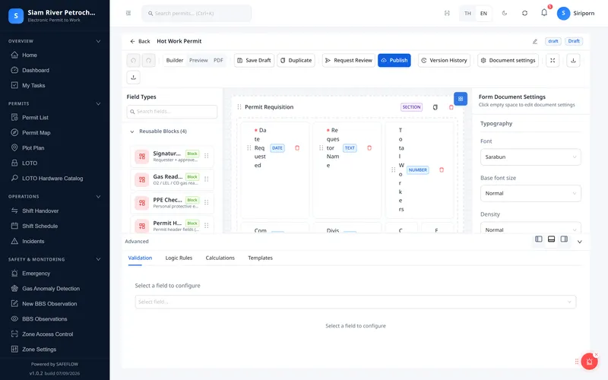Image resolution: width=608 pixels, height=380 pixels.
Task: Enter fullscreen builder mode
Action: tap(553, 61)
